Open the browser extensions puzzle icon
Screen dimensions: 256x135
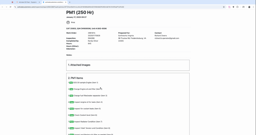[x=237, y=7]
